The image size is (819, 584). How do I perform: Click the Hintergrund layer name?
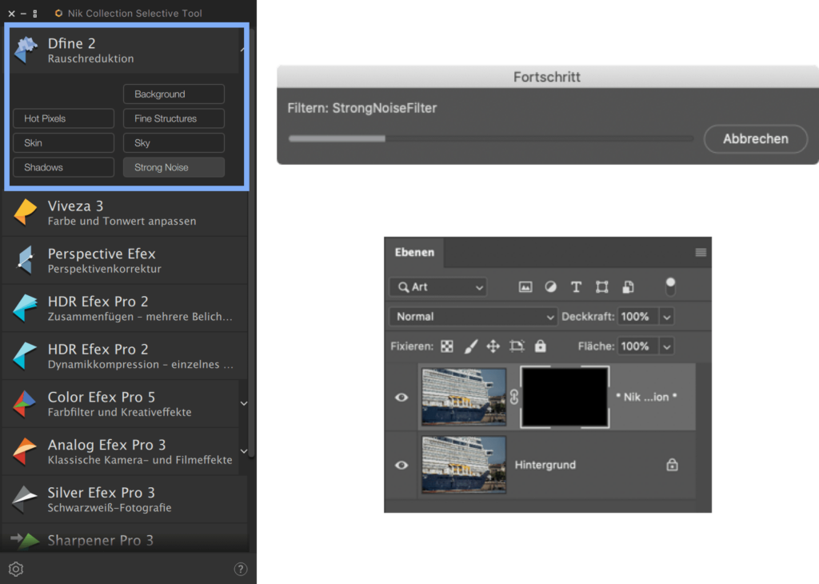(x=545, y=465)
